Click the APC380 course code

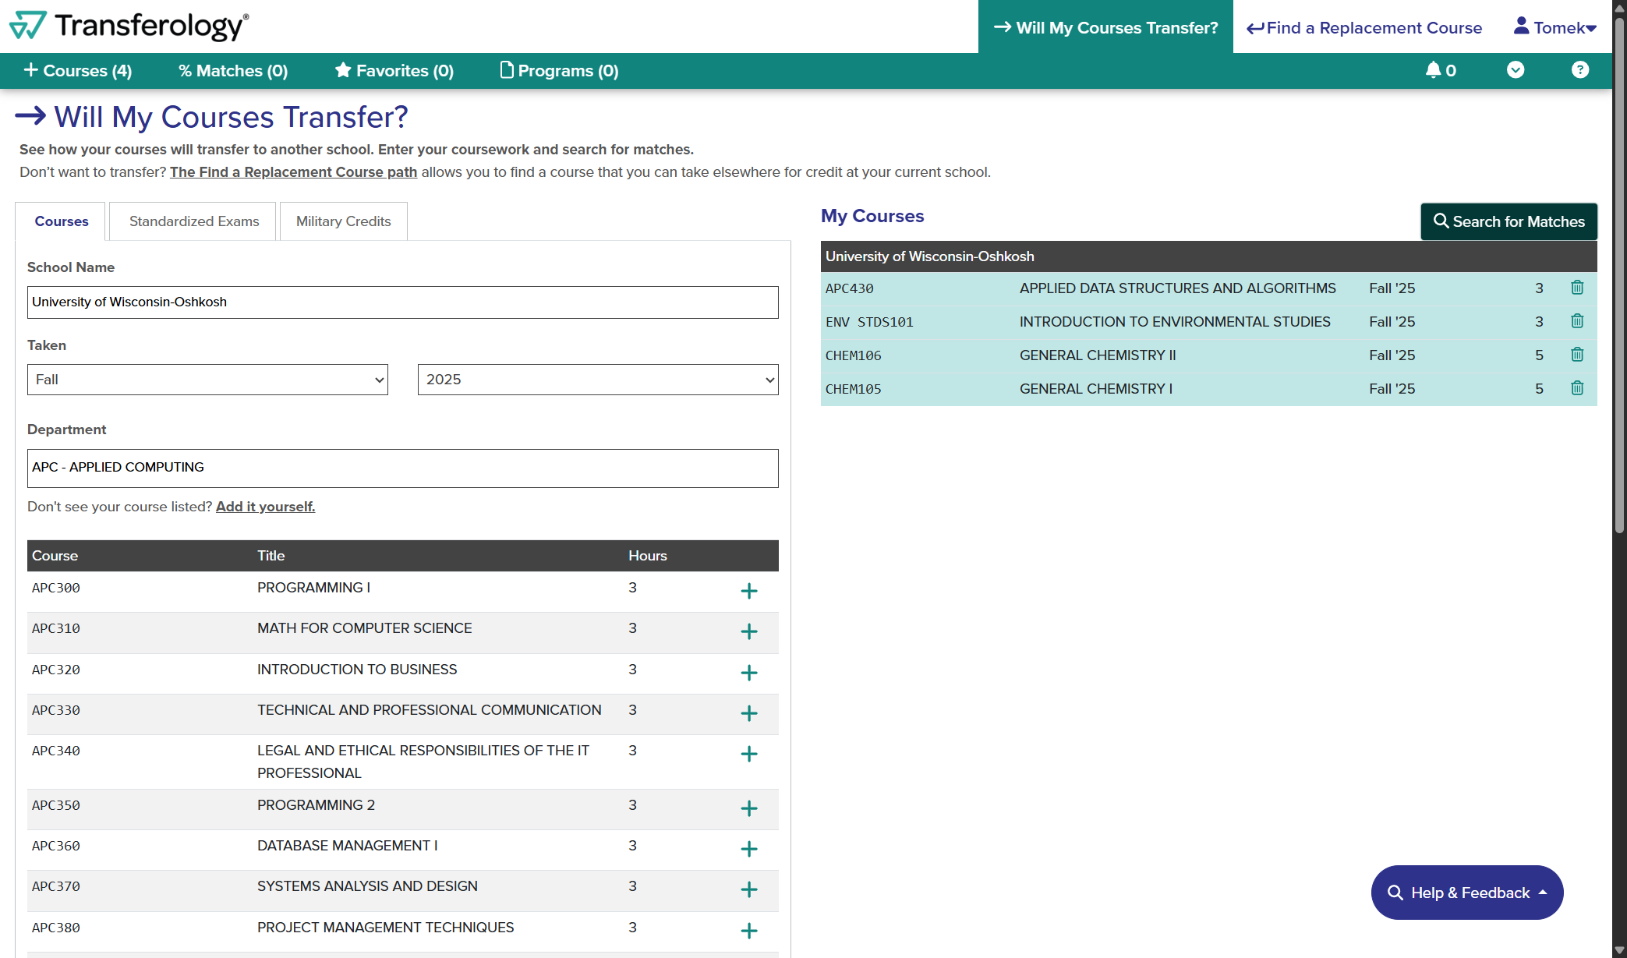[56, 928]
